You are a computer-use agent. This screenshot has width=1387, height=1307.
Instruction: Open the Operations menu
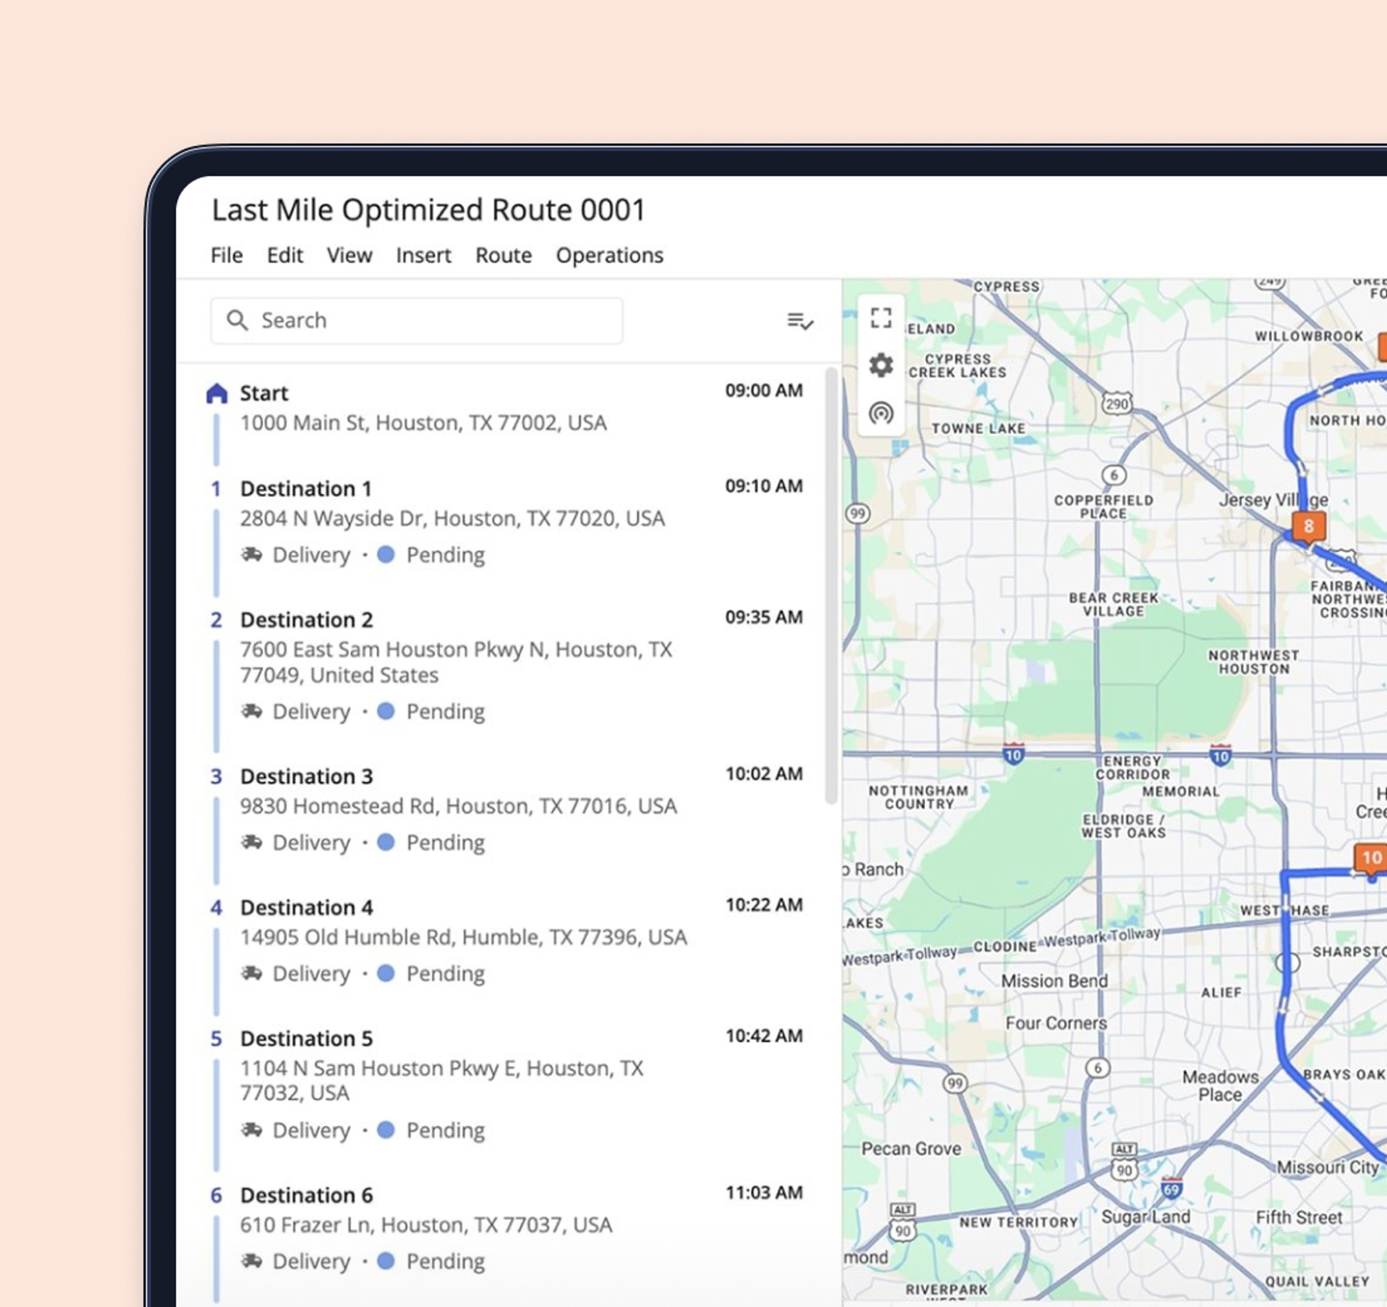pos(610,255)
